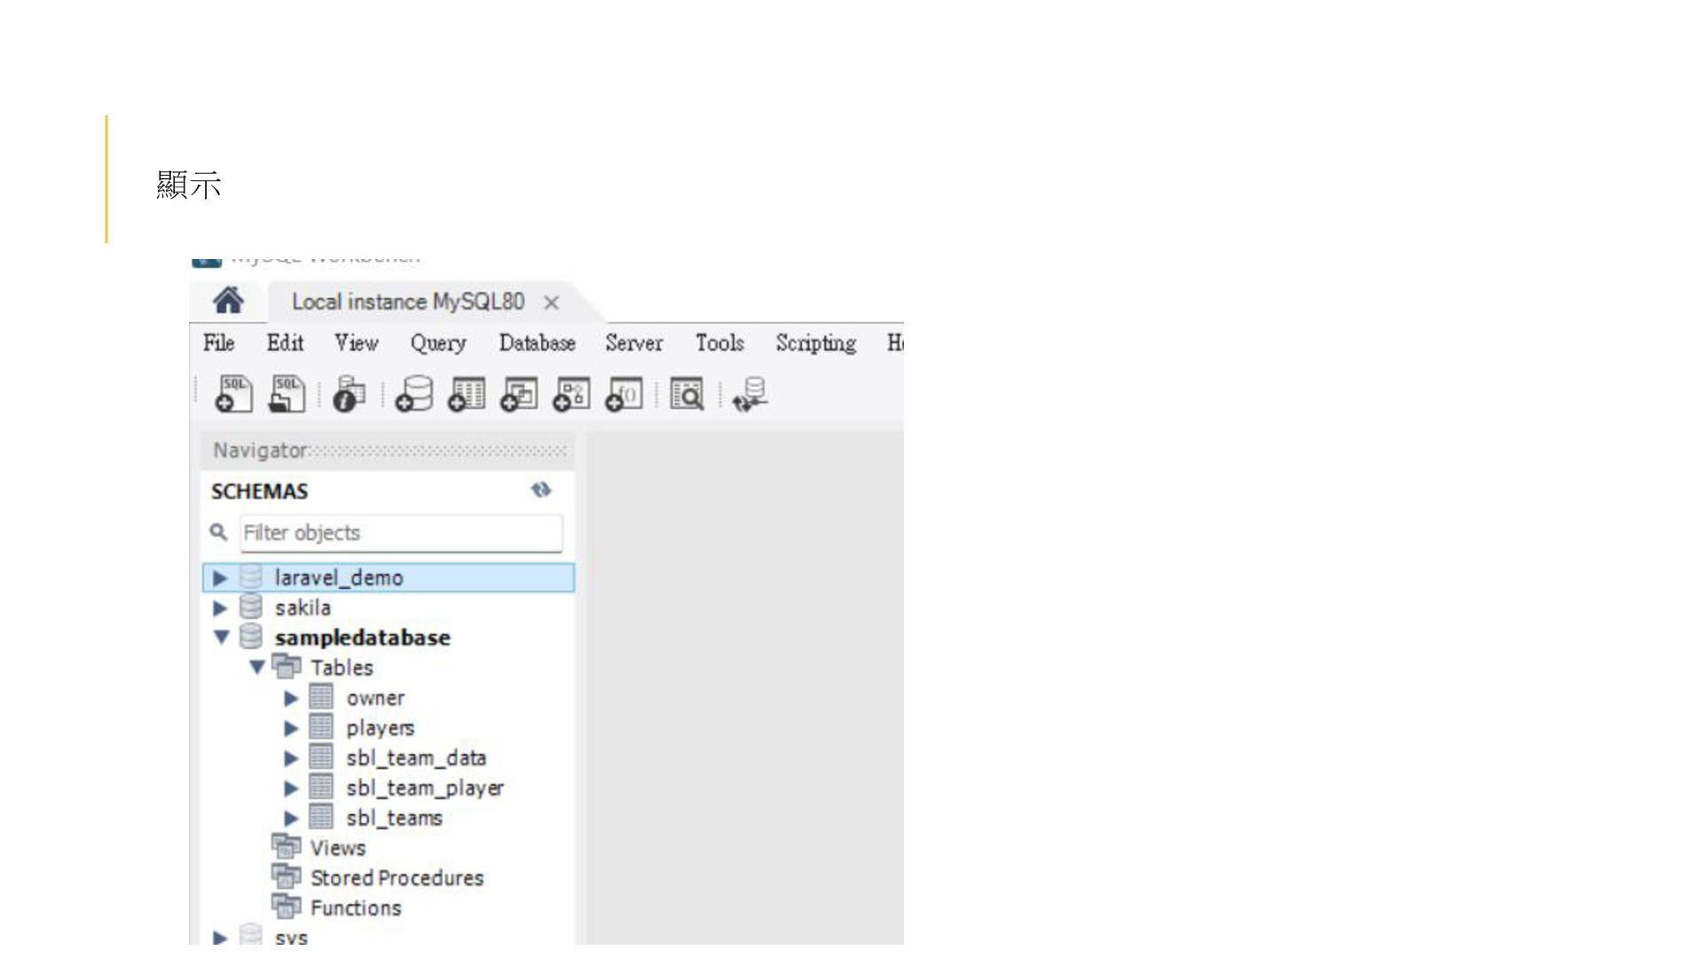Image resolution: width=1703 pixels, height=958 pixels.
Task: Expand the sbl_team_data table
Action: [291, 759]
